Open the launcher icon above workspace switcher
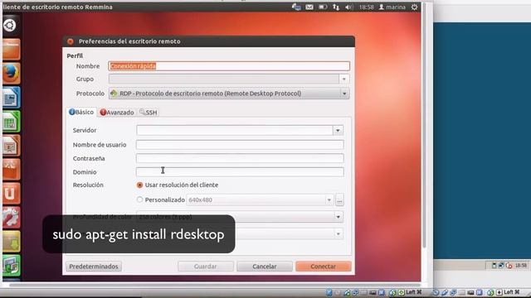 [11, 241]
